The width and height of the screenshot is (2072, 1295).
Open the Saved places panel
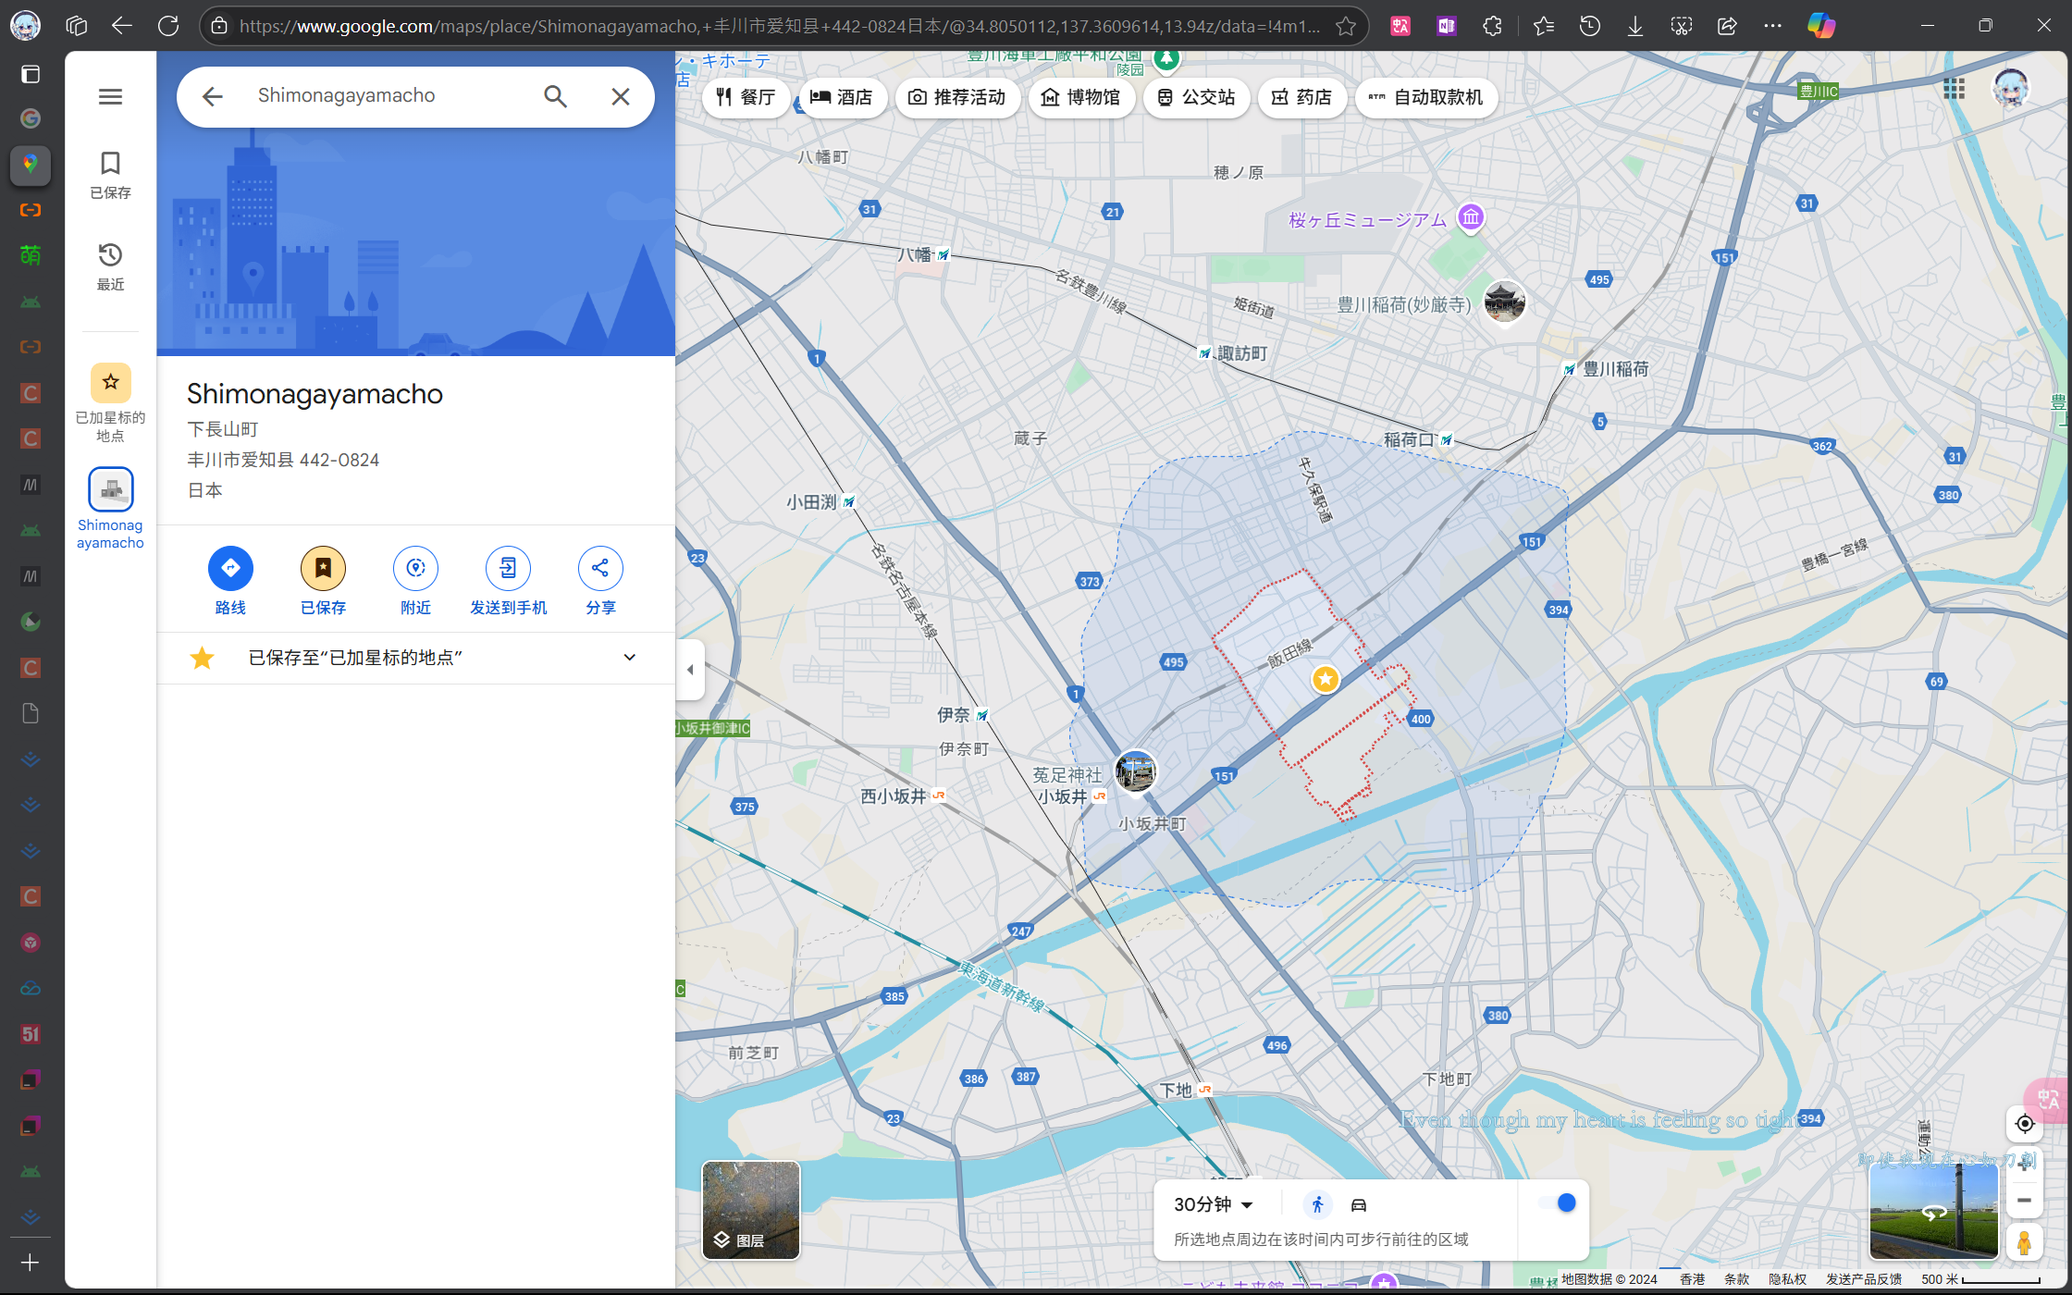110,175
